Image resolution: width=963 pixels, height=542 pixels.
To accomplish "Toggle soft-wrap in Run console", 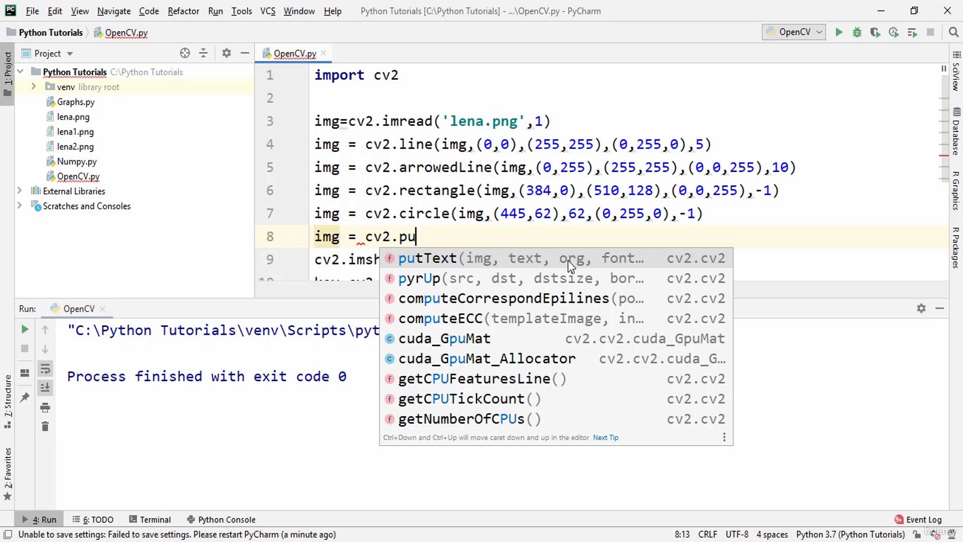I will [45, 369].
